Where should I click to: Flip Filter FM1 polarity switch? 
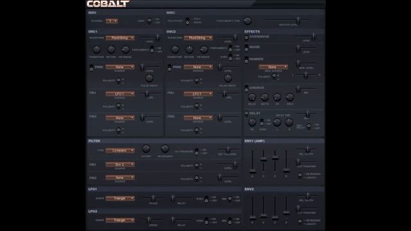(197, 166)
